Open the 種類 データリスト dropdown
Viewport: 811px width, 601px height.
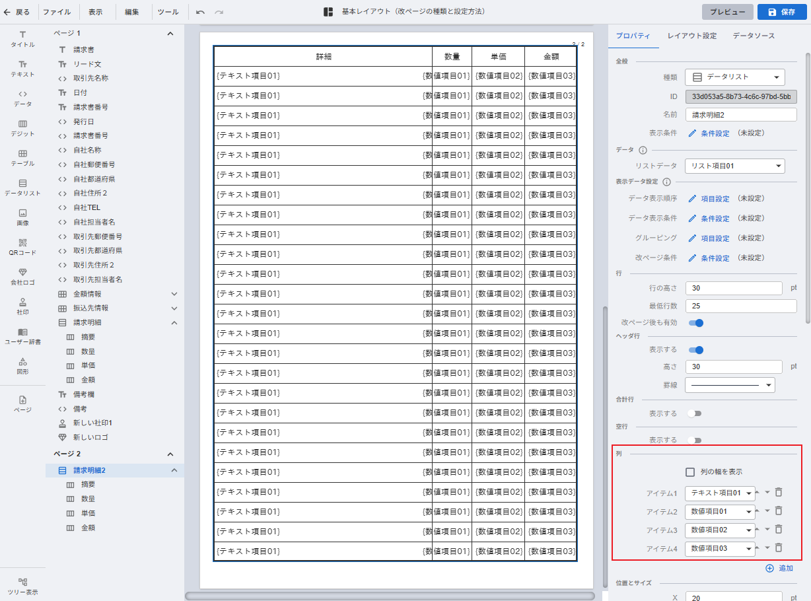tap(734, 77)
